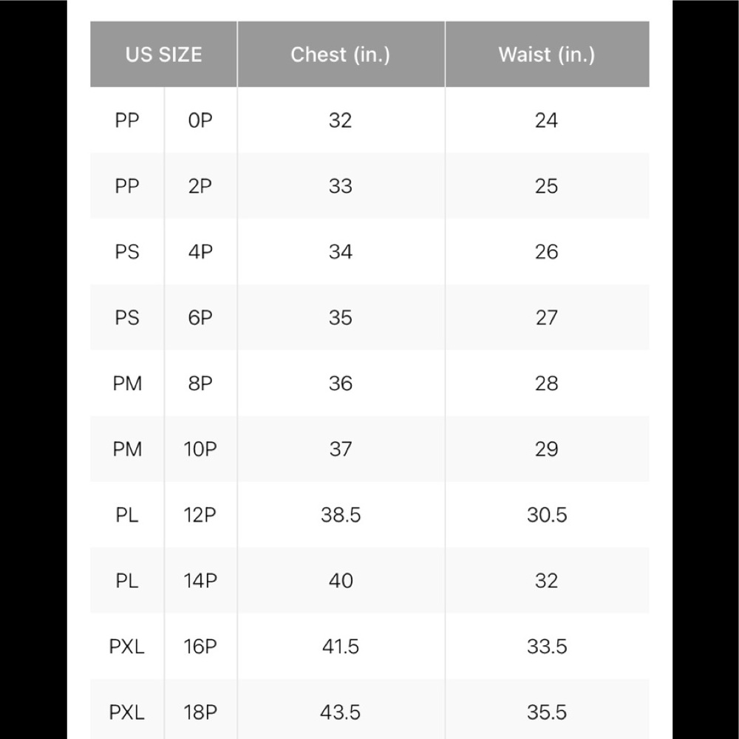
Task: Select the Chest (in.) column header
Action: tap(341, 54)
